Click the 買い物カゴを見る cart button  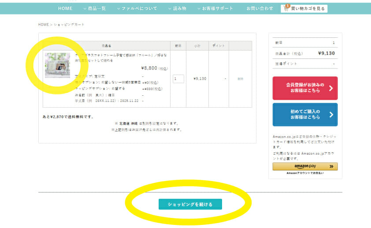(304, 9)
